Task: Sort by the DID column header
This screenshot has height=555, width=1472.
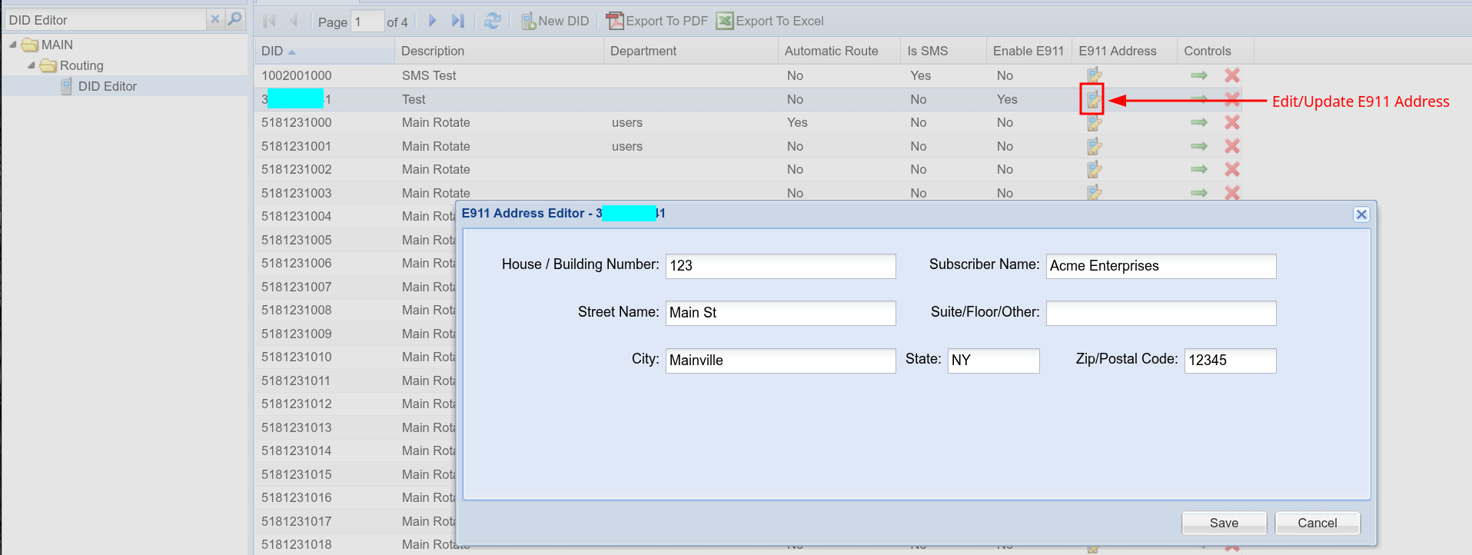Action: tap(272, 51)
